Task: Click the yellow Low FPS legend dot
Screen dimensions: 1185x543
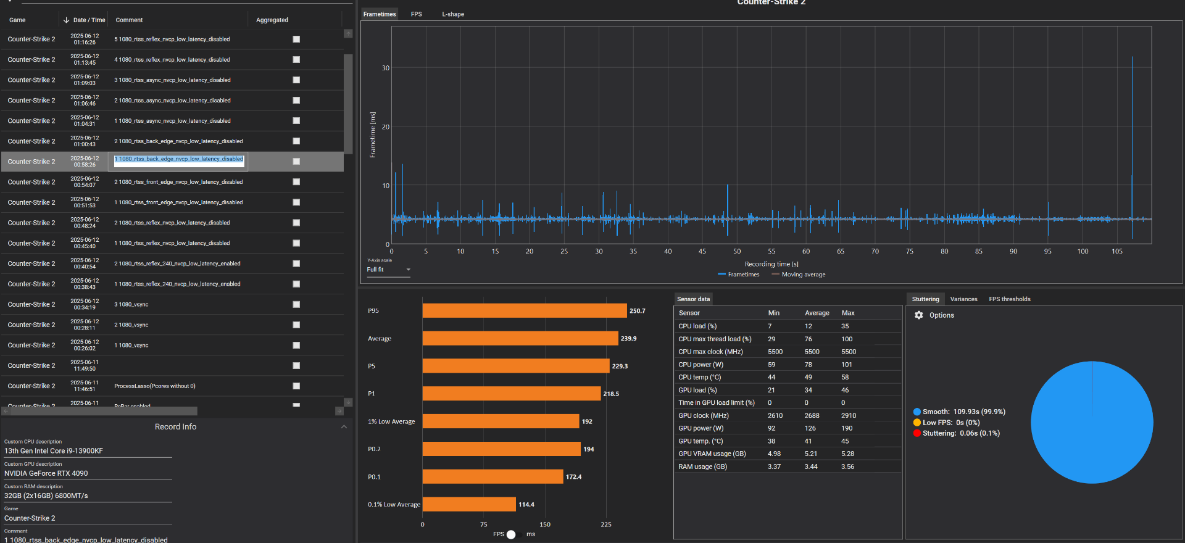Action: (x=917, y=423)
